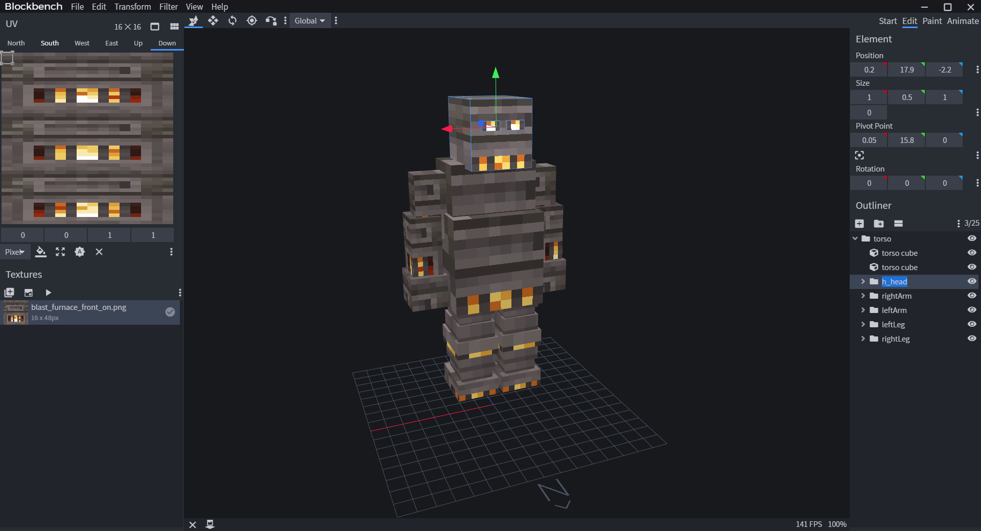The image size is (981, 531).
Task: Hide the first torso cube
Action: pyautogui.click(x=972, y=253)
